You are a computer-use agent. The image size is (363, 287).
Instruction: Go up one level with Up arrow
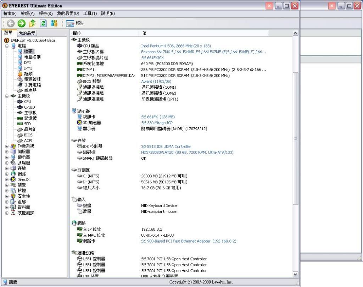tap(32, 23)
